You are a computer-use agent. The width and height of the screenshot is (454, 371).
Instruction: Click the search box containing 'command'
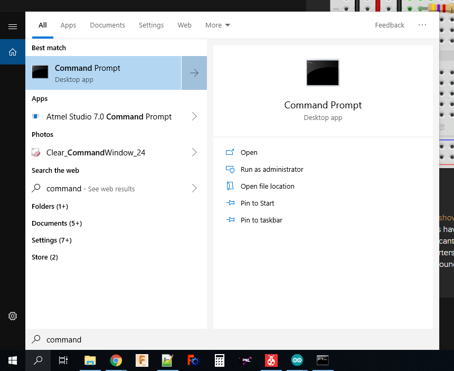[232, 339]
